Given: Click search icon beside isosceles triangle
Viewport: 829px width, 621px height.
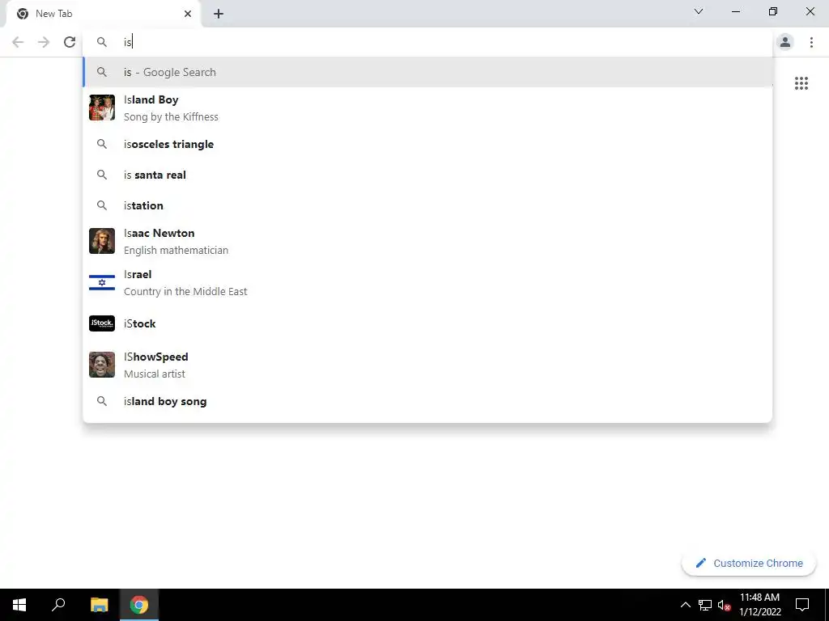Looking at the screenshot, I should (x=102, y=144).
